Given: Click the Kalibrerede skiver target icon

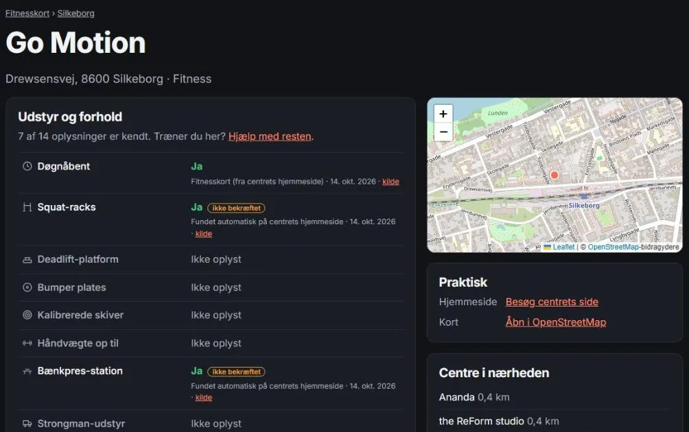Looking at the screenshot, I should (27, 315).
